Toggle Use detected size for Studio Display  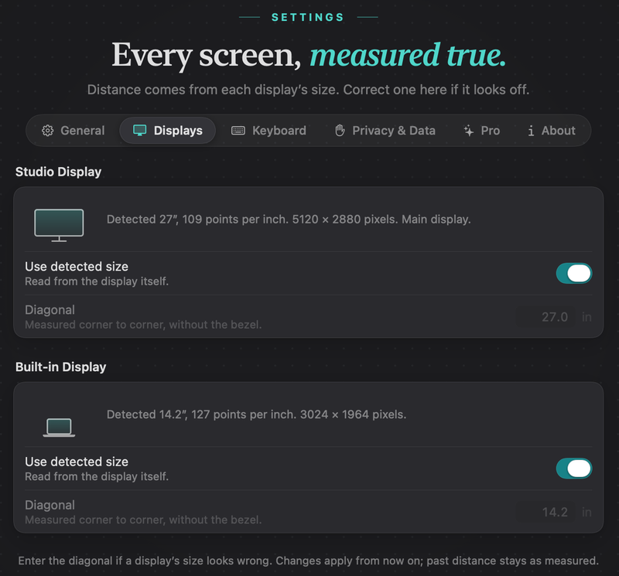(573, 274)
